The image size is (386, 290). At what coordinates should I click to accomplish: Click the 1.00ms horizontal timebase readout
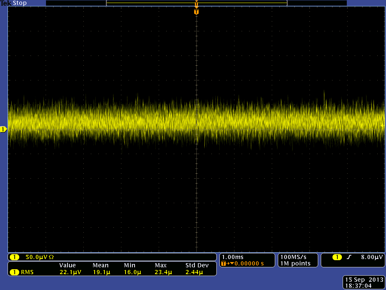click(x=233, y=257)
